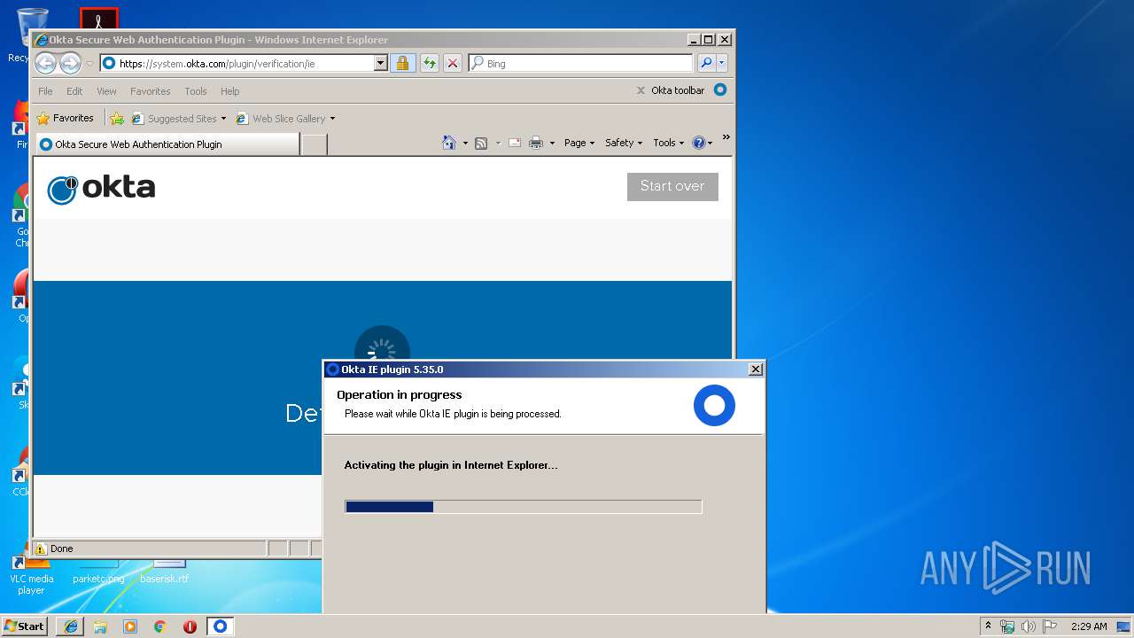View the security lock certificate icon

[x=402, y=63]
